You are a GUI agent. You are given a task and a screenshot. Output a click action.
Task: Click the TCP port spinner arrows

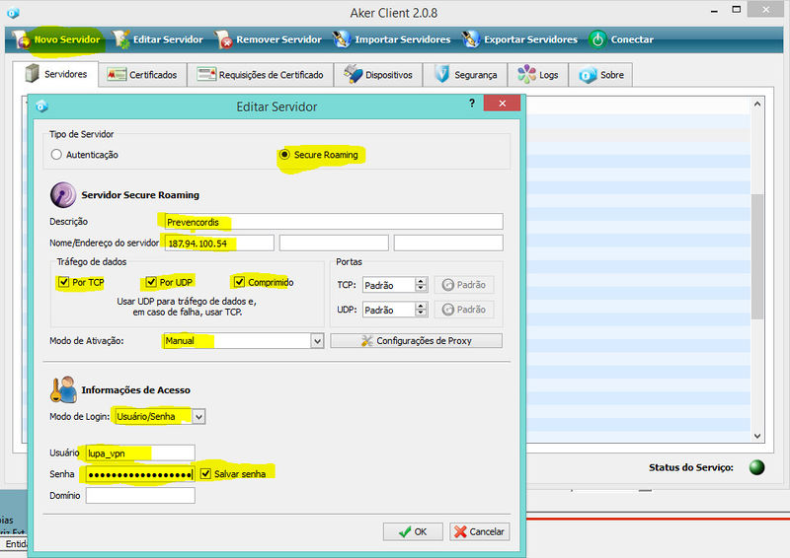422,285
